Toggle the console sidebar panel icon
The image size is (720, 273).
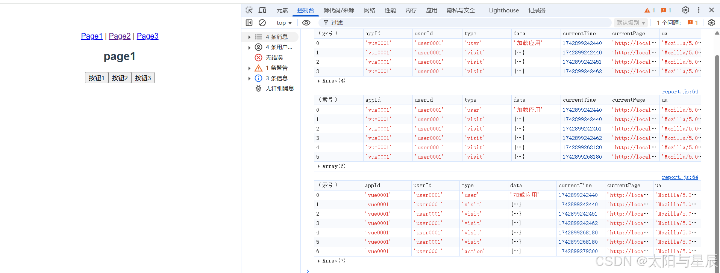[249, 22]
